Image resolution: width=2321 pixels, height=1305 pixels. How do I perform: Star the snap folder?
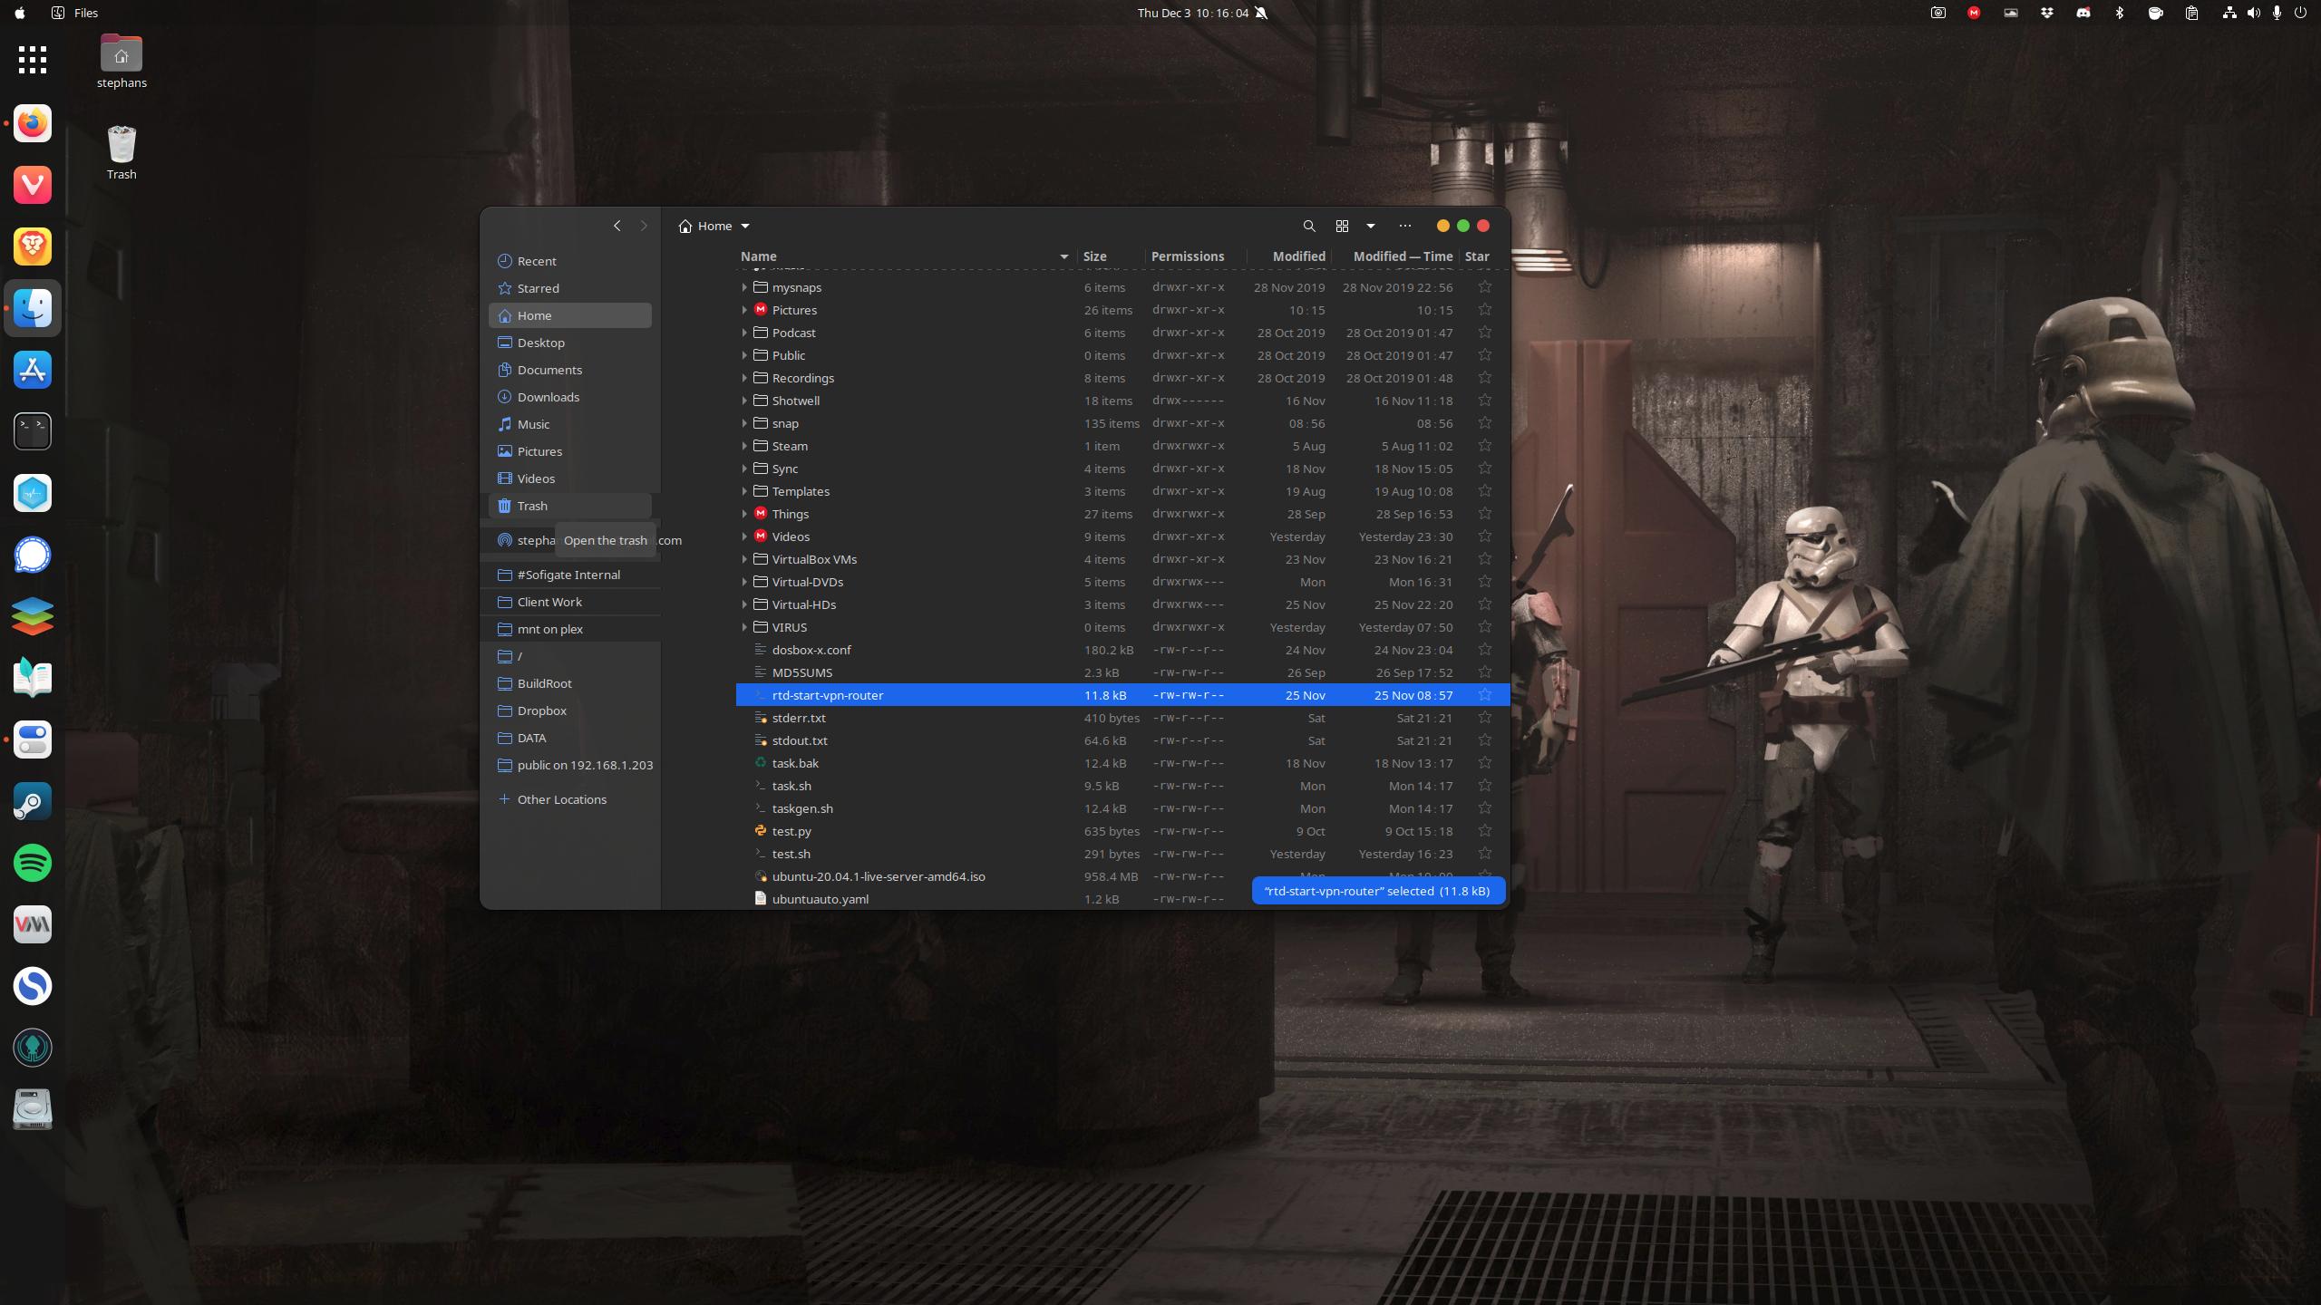(1484, 423)
